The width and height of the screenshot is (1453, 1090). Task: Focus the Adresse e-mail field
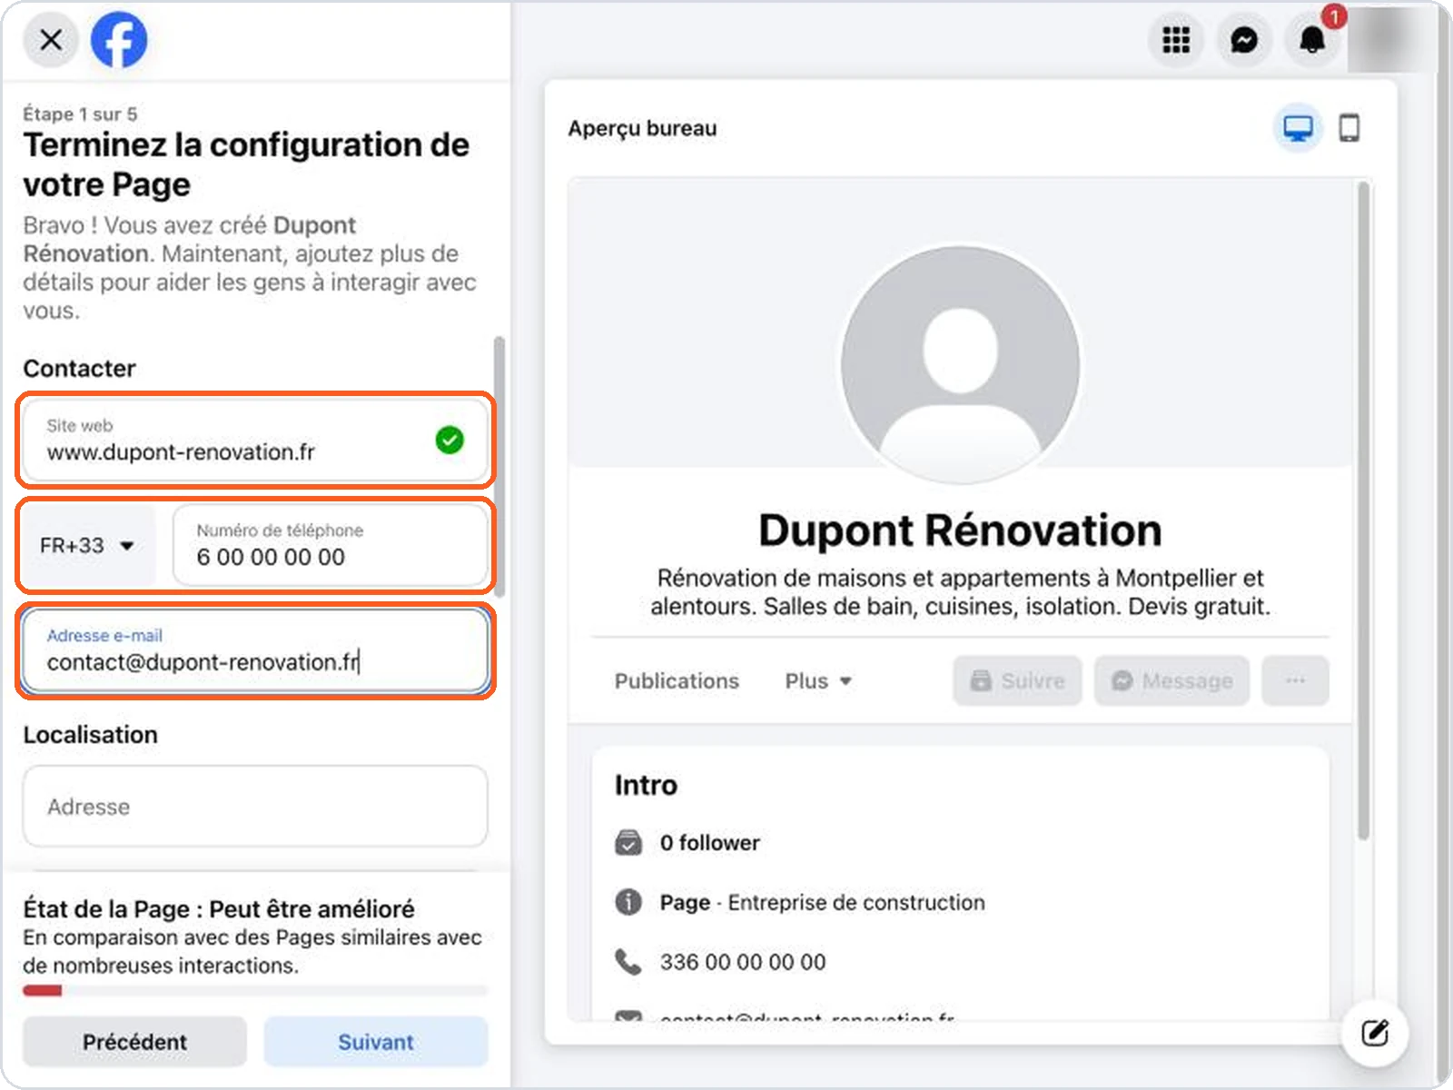[x=255, y=651]
